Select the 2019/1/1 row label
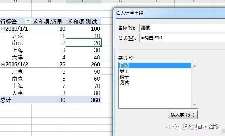 [x=17, y=29]
